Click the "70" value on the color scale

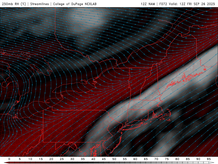(156, 159)
